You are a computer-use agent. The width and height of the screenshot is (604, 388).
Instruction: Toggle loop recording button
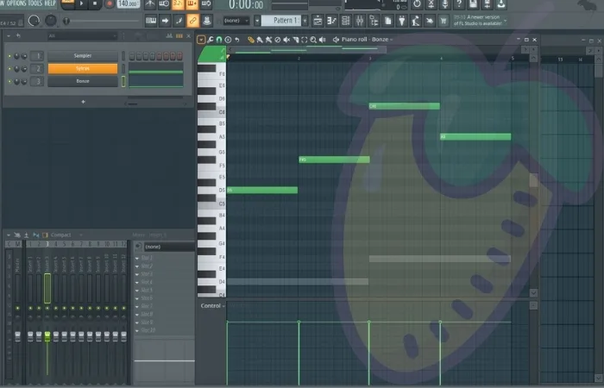coord(206,3)
